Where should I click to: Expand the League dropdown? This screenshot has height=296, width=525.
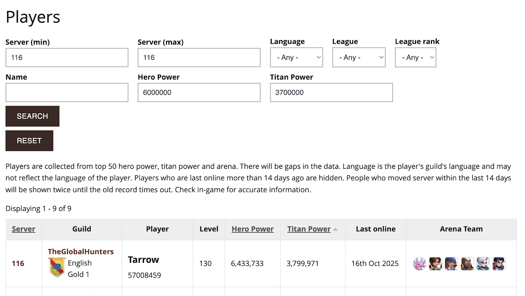[x=359, y=58]
